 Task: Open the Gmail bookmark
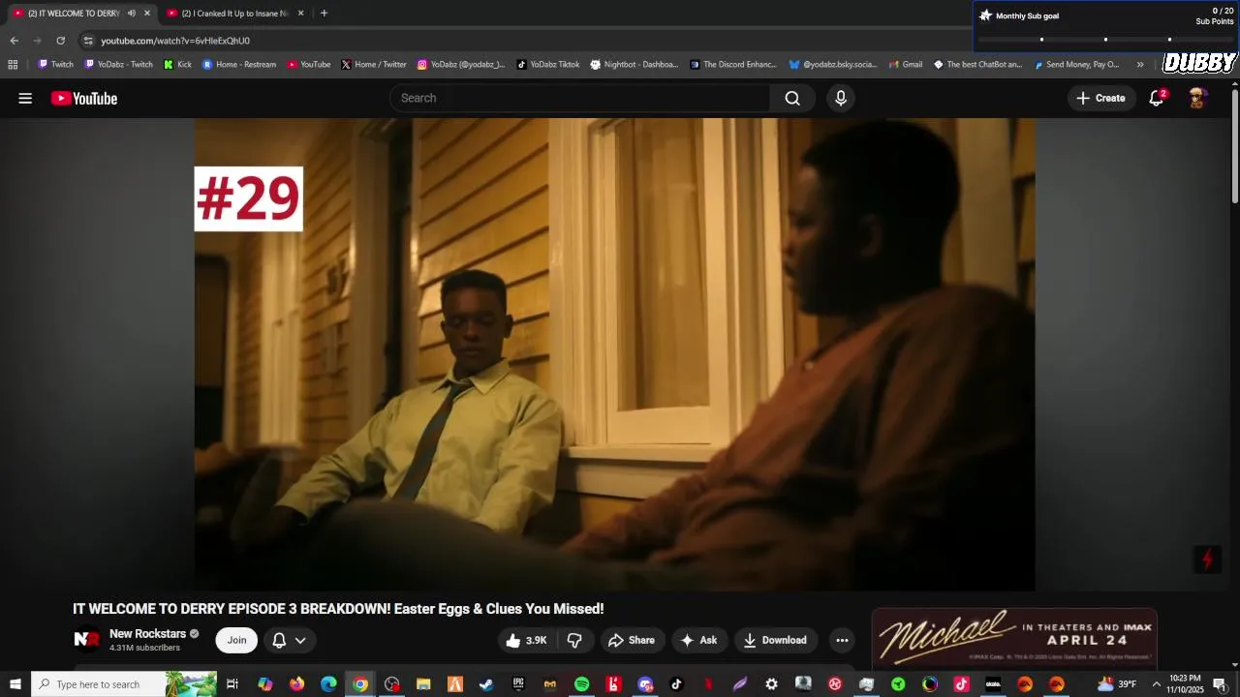905,65
